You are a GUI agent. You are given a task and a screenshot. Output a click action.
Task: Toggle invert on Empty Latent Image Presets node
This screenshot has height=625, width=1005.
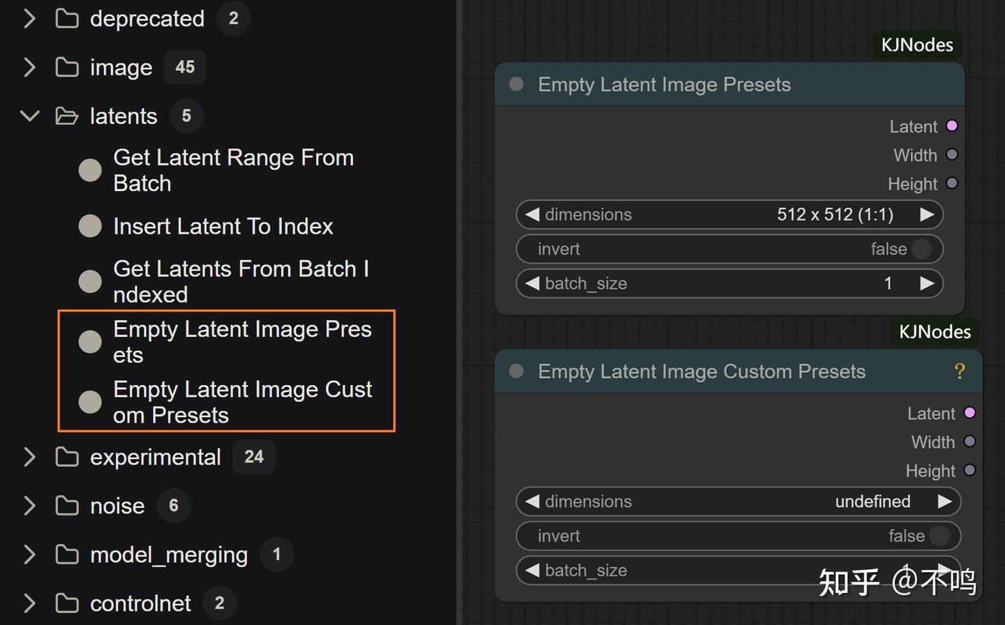point(922,249)
